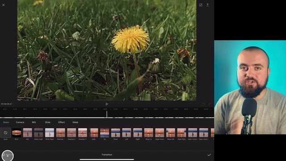Select the Open Horizontal transition thumbnail

pos(193,133)
